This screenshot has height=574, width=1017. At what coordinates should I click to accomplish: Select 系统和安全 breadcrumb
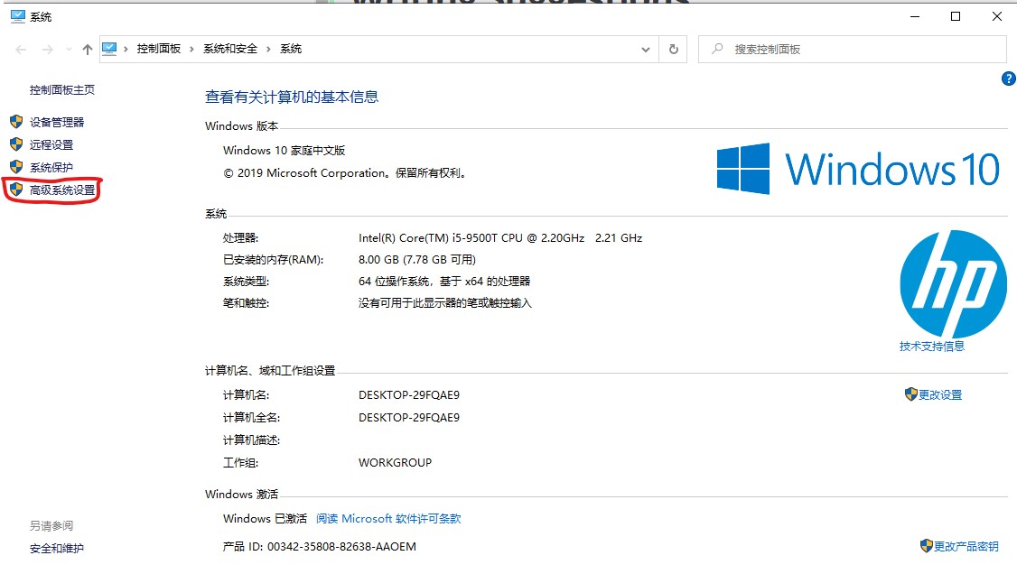[230, 49]
